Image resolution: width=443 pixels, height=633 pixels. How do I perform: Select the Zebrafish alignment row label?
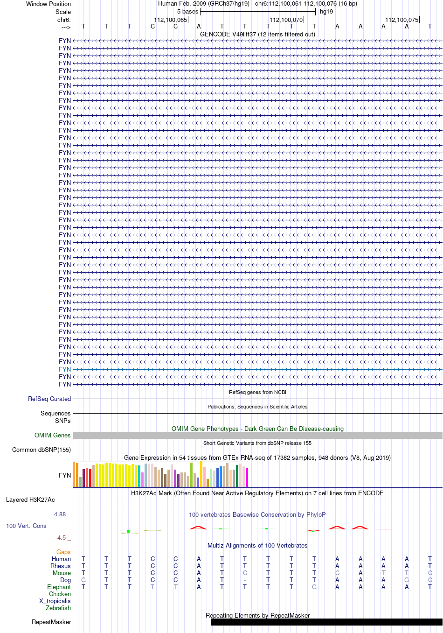click(58, 608)
